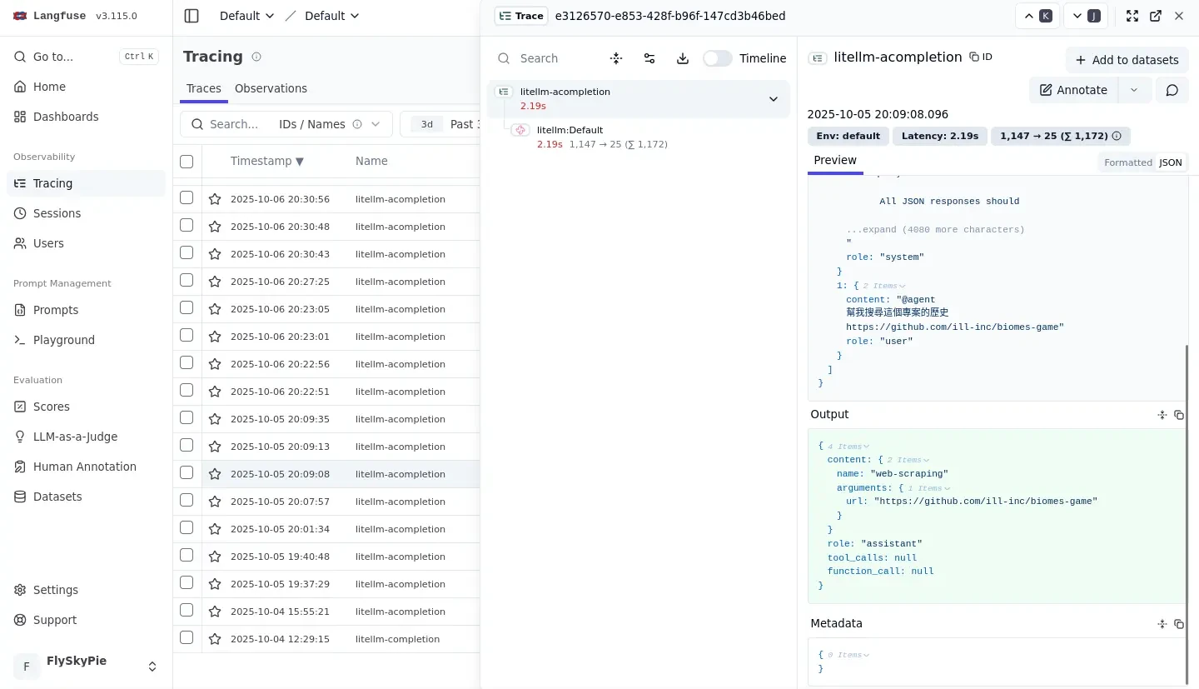The width and height of the screenshot is (1199, 689).
Task: Open the Annotate dropdown arrow
Action: [1133, 90]
